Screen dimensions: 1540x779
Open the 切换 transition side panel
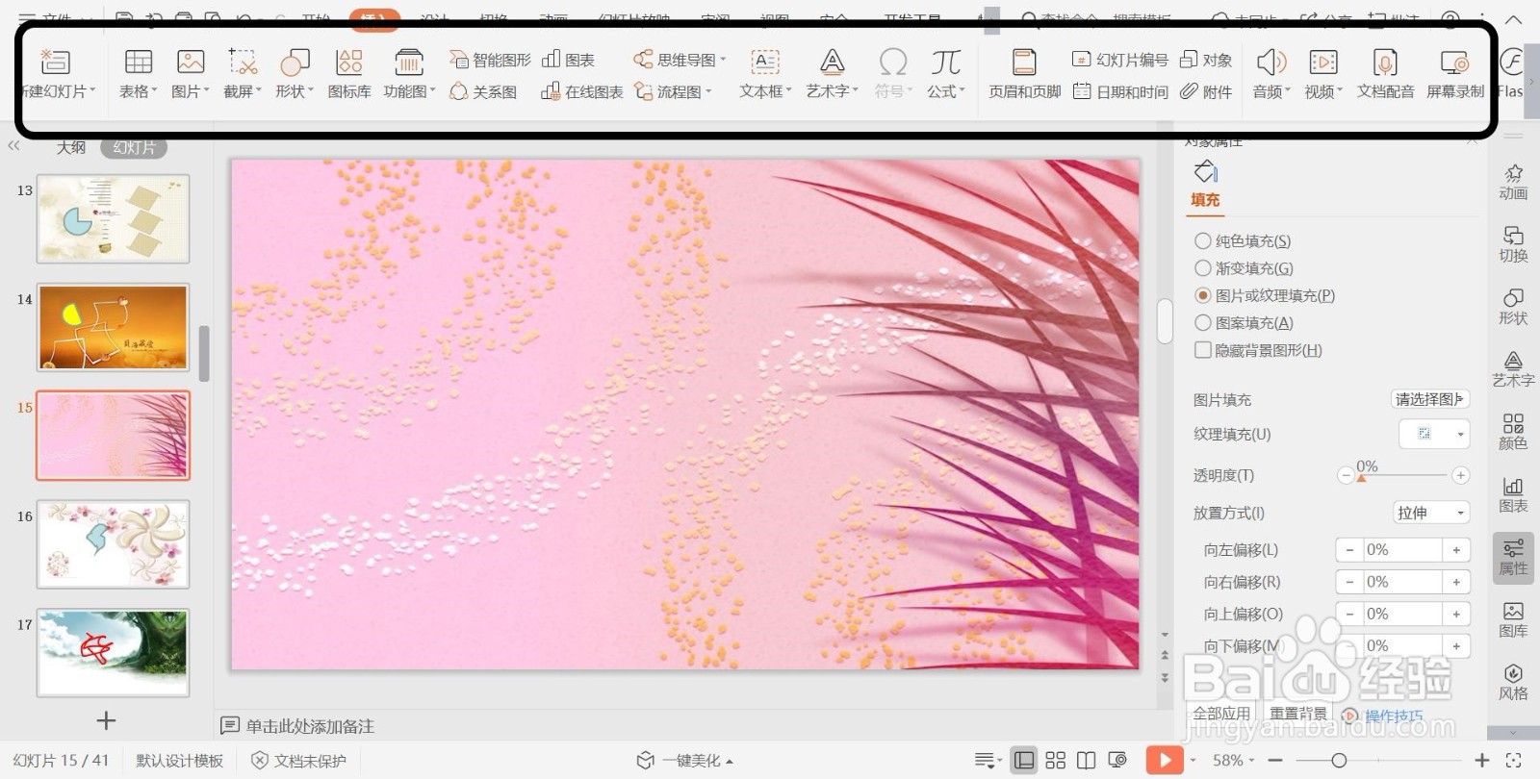point(1513,243)
